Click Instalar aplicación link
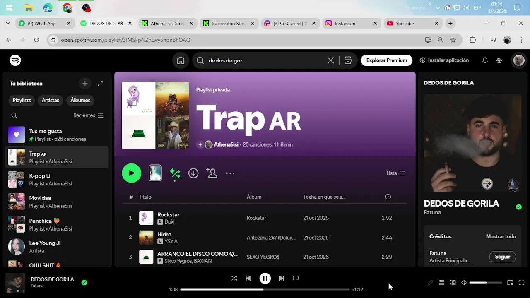530x298 pixels. [444, 60]
